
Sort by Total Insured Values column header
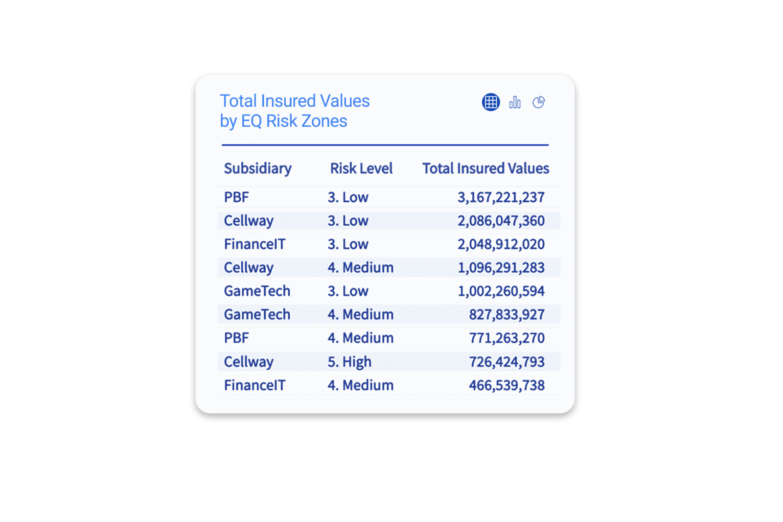click(x=485, y=168)
